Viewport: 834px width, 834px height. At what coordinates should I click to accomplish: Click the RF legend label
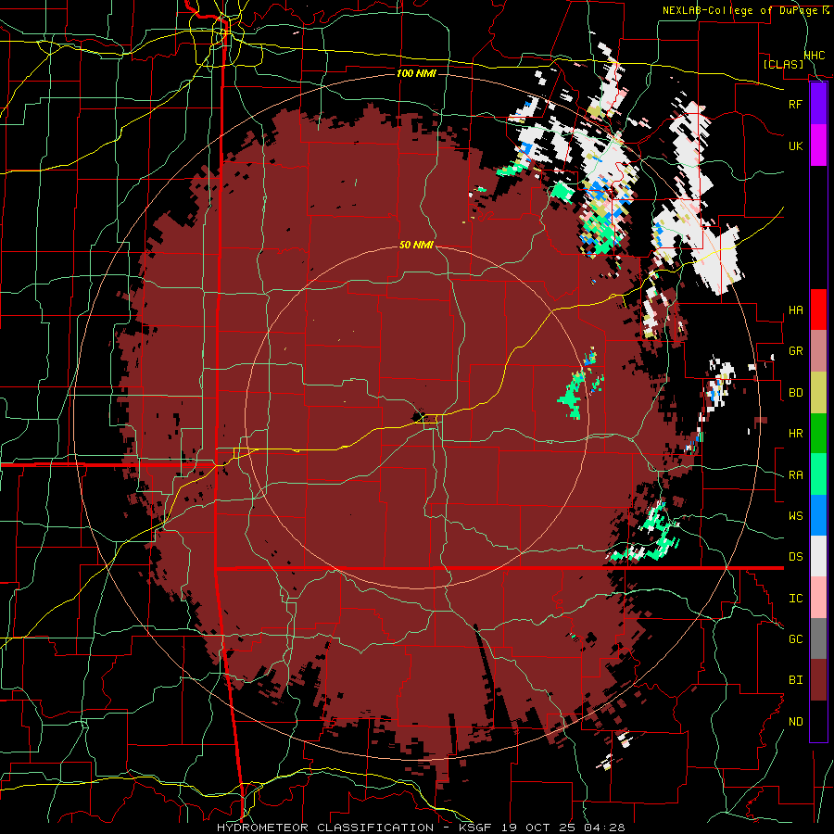click(795, 104)
